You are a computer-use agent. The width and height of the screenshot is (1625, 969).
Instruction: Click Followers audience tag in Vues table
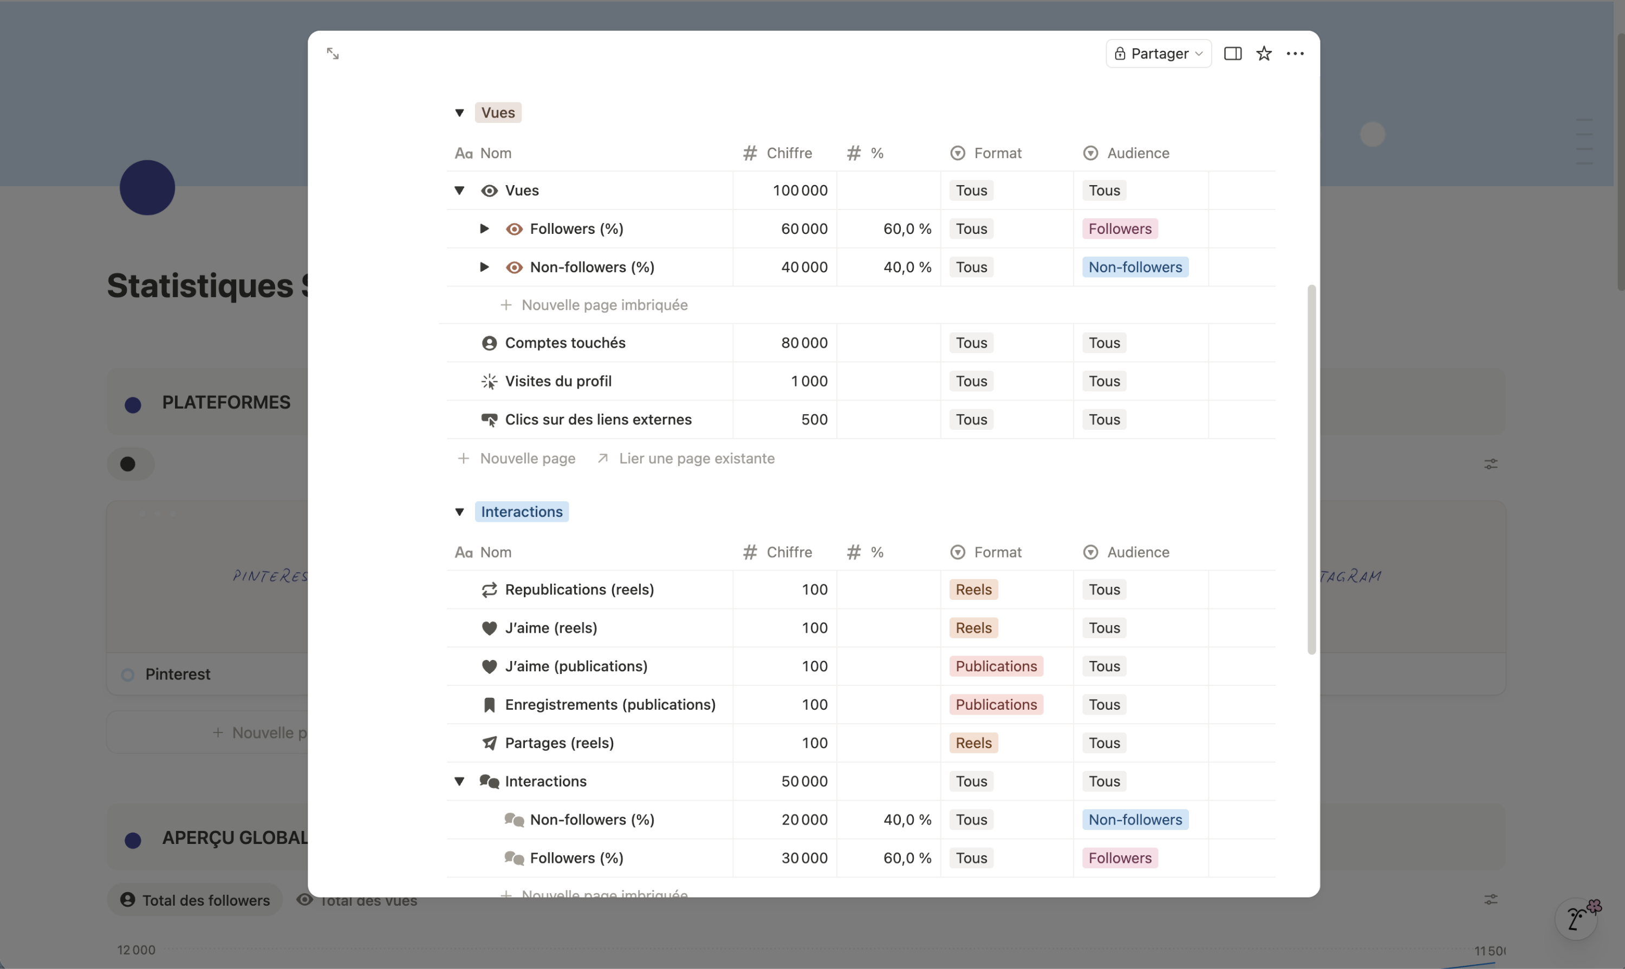[1120, 229]
